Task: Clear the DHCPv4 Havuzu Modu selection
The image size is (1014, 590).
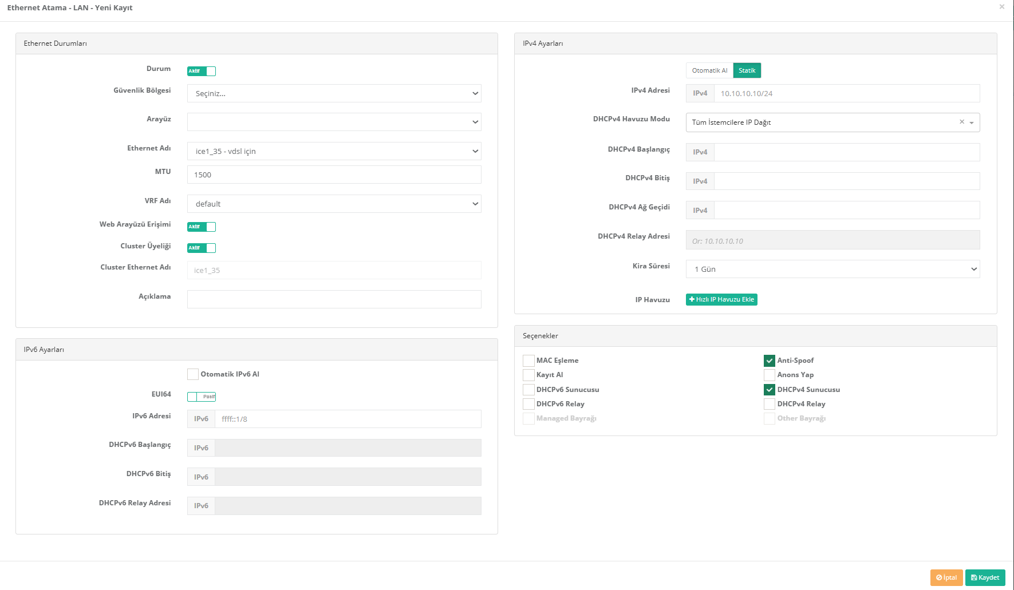Action: (x=962, y=122)
